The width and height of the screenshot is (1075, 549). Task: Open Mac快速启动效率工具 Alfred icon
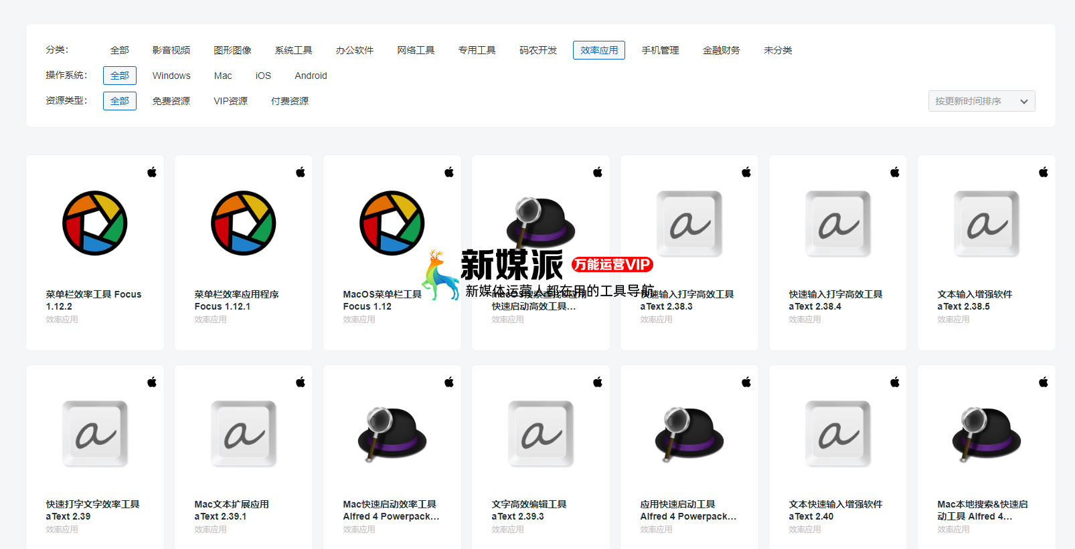click(392, 433)
